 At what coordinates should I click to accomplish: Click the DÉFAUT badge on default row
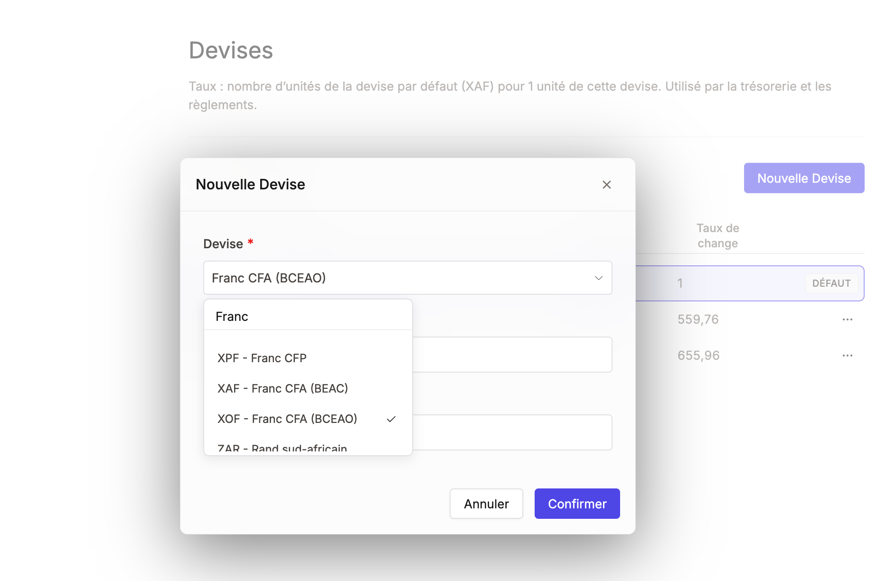pyautogui.click(x=831, y=283)
